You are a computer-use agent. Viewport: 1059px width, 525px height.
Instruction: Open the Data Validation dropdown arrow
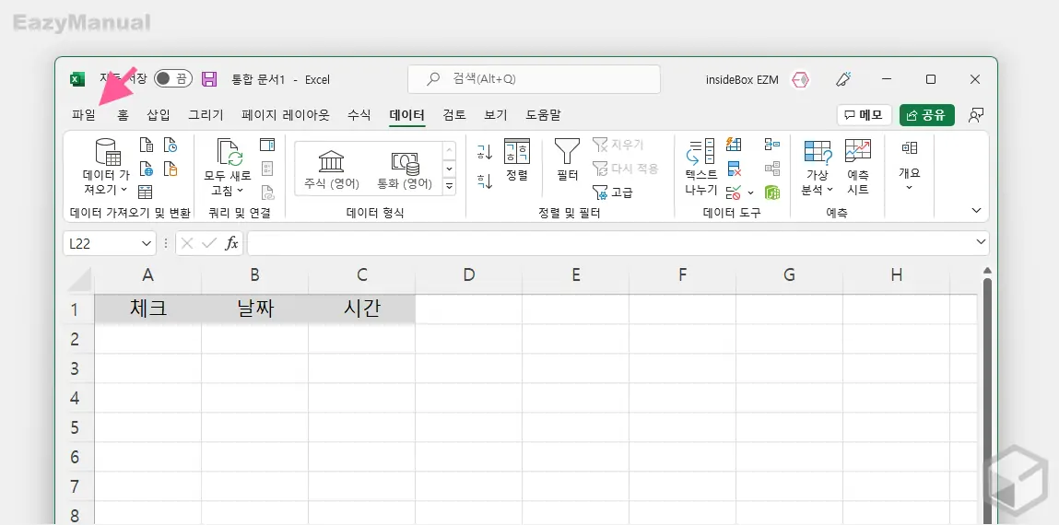click(x=750, y=193)
